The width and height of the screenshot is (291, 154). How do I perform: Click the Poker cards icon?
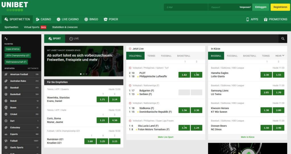pos(105,19)
